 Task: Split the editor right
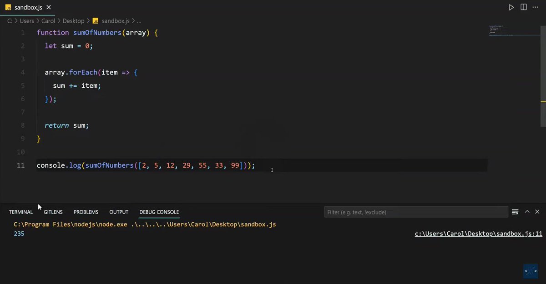coord(524,7)
